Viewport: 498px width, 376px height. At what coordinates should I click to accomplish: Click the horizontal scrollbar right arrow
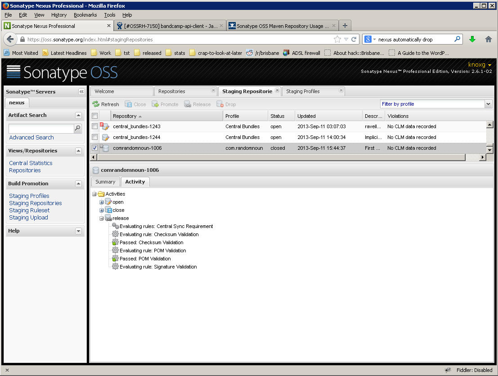coord(483,157)
